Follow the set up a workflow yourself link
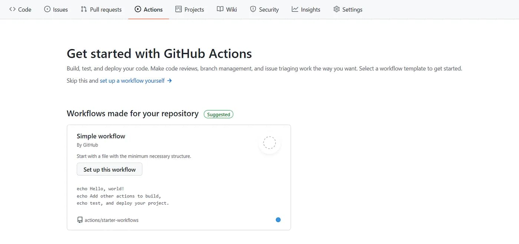Viewport: 519px width, 244px height. tap(132, 80)
